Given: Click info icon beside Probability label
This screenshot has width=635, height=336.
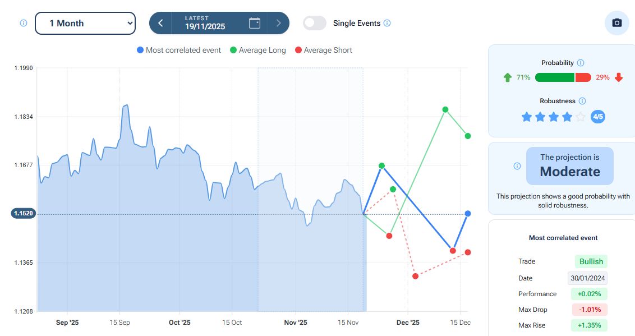Looking at the screenshot, I should tap(581, 63).
